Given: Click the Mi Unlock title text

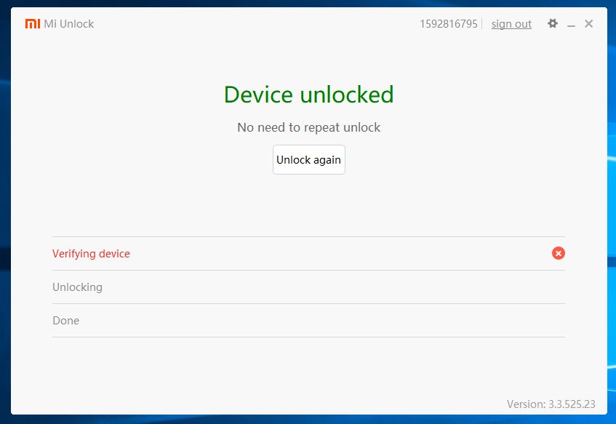Looking at the screenshot, I should [69, 24].
